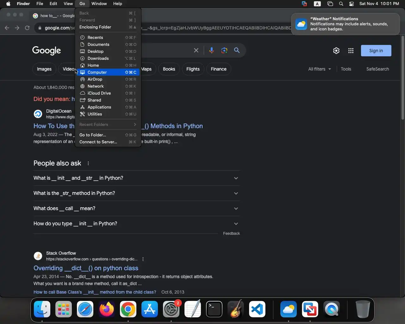Click the page vertical scrollbar
The height and width of the screenshot is (324, 405).
point(402,78)
